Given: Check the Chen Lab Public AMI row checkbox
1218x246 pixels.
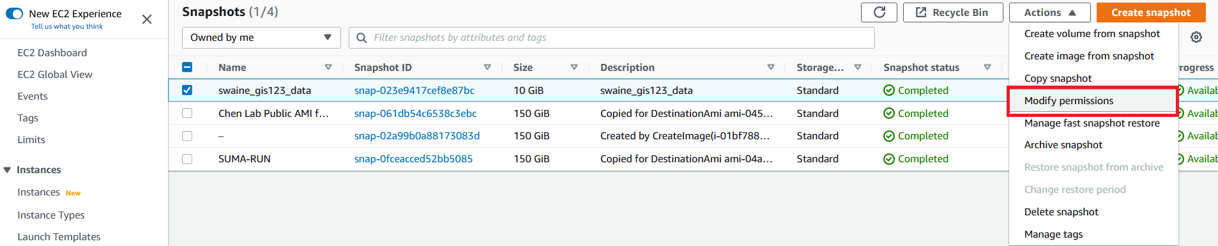Looking at the screenshot, I should pos(187,113).
